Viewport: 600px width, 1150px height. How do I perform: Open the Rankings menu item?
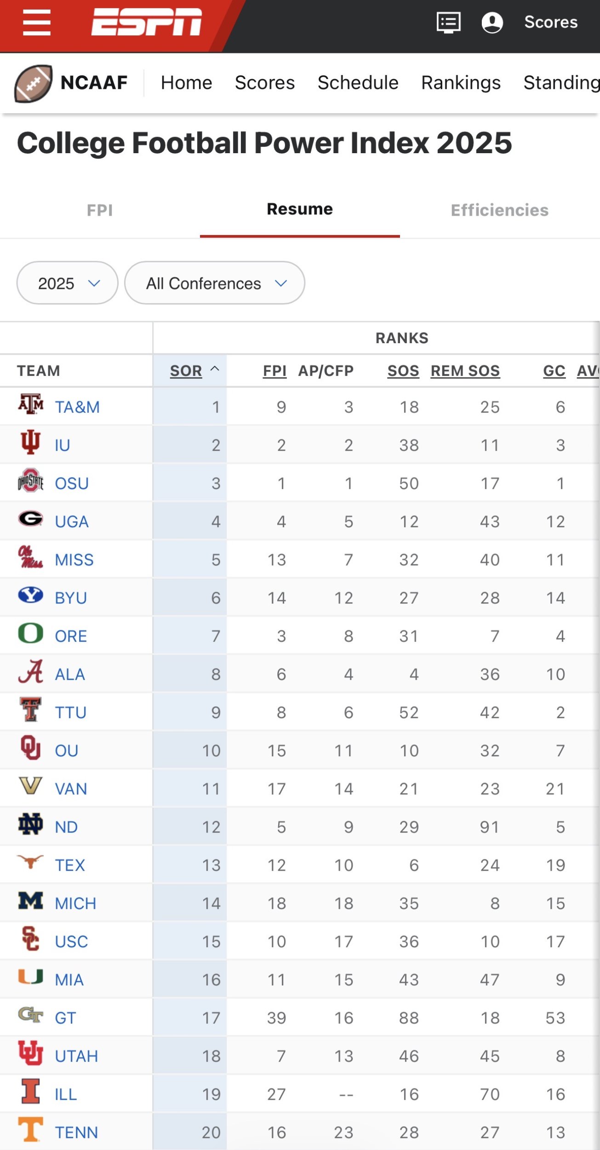461,83
